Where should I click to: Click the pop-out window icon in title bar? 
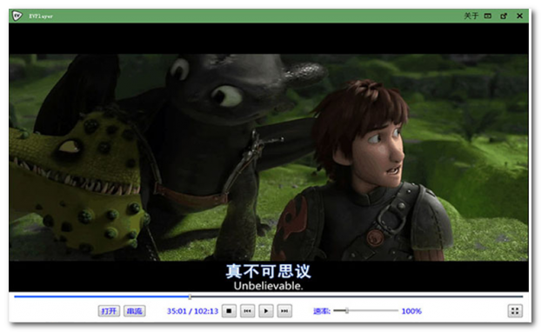coord(504,16)
